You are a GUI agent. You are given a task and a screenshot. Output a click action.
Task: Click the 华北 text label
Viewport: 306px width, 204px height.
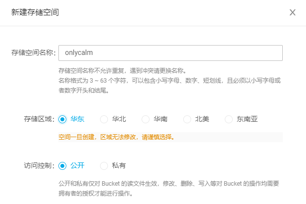coord(119,119)
